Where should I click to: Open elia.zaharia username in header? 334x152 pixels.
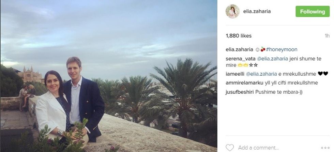[257, 12]
